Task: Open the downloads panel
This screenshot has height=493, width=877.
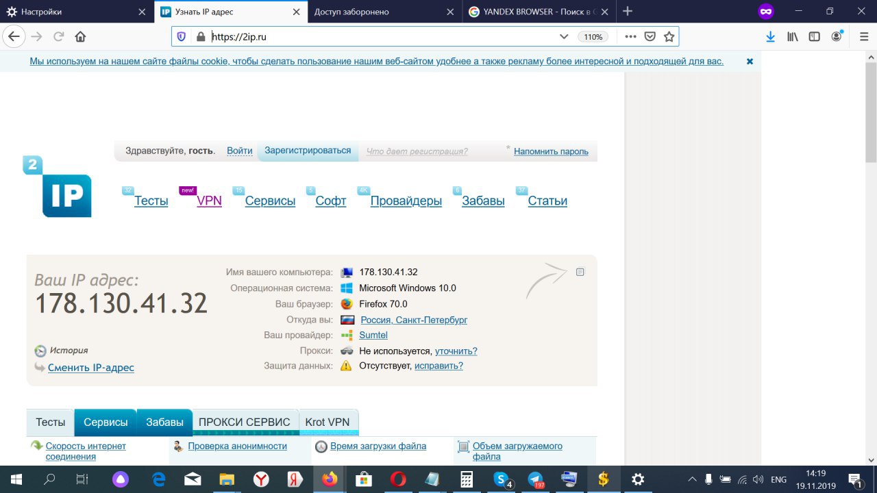Action: pyautogui.click(x=771, y=36)
